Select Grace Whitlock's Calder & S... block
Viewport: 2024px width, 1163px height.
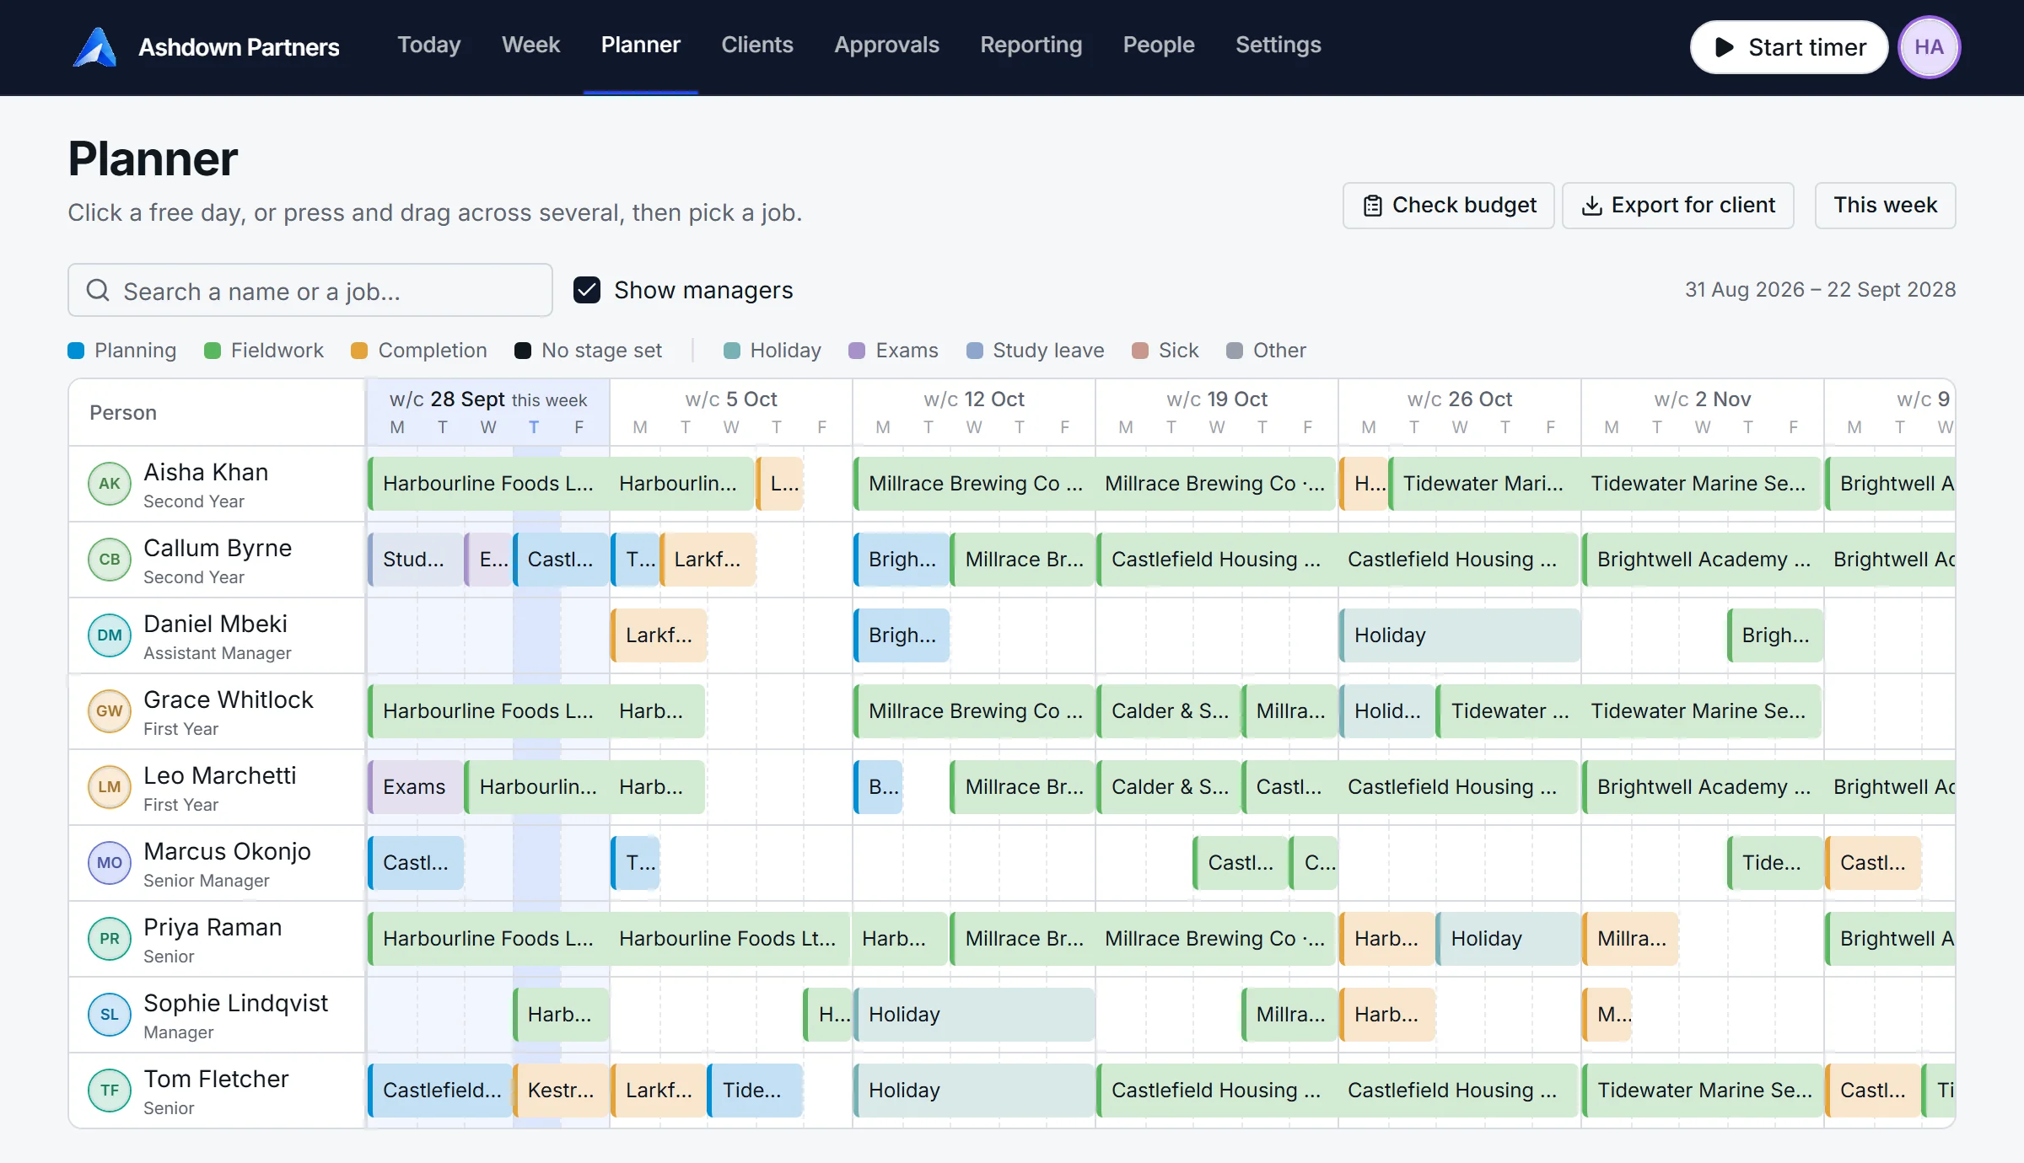[x=1169, y=711]
